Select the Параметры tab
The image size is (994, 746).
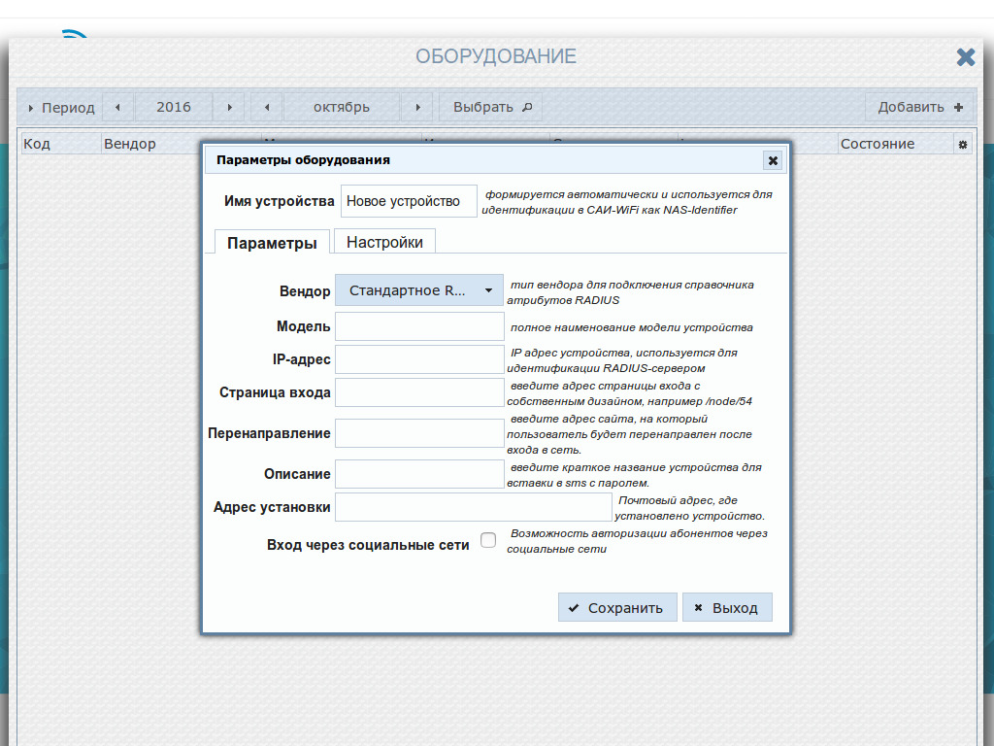(x=272, y=241)
